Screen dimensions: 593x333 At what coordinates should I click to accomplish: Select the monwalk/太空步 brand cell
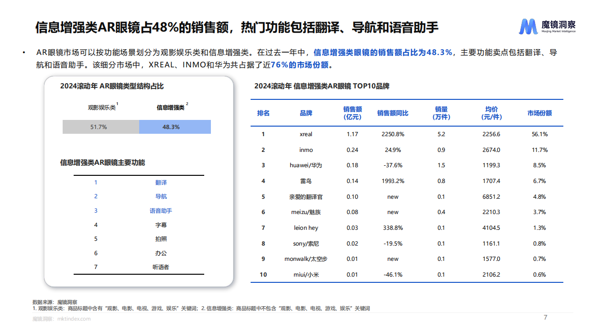pos(306,259)
